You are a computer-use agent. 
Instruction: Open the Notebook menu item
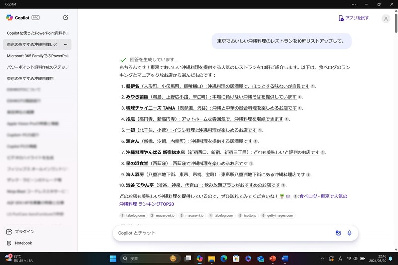point(19,243)
